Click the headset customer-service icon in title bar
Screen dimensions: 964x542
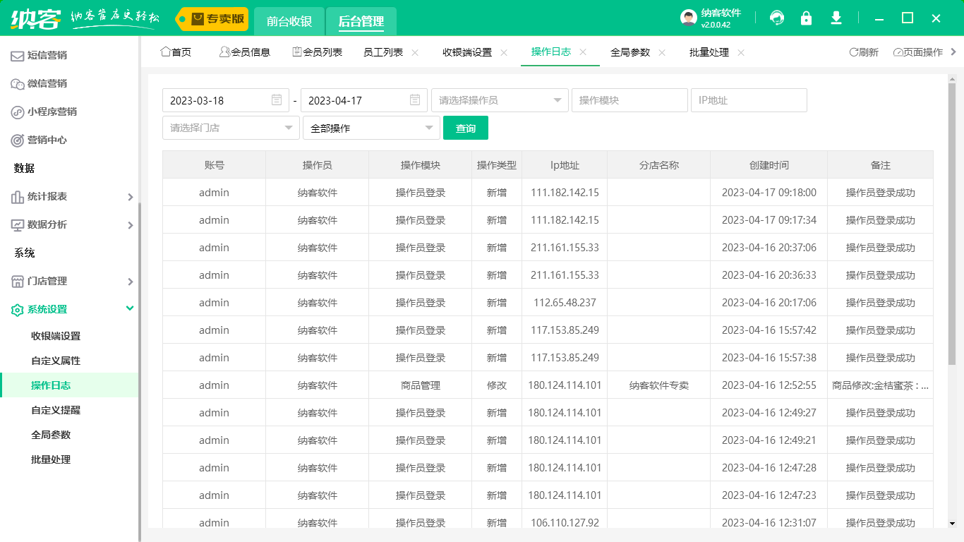pos(776,17)
